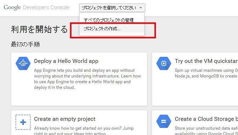
Task: Choose プロジェクトの作成... from the dropdown
Action: tap(112, 28)
